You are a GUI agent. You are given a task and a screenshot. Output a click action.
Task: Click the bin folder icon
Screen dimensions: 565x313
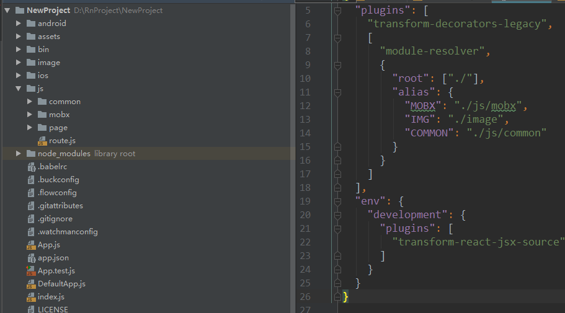click(31, 50)
